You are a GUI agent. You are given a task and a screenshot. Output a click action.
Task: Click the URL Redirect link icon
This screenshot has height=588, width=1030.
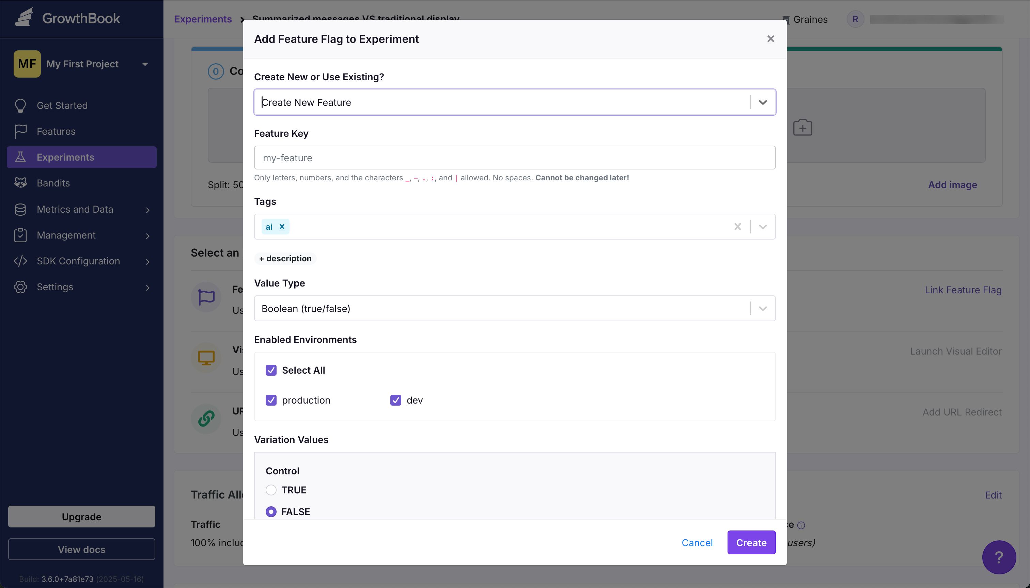(x=206, y=419)
